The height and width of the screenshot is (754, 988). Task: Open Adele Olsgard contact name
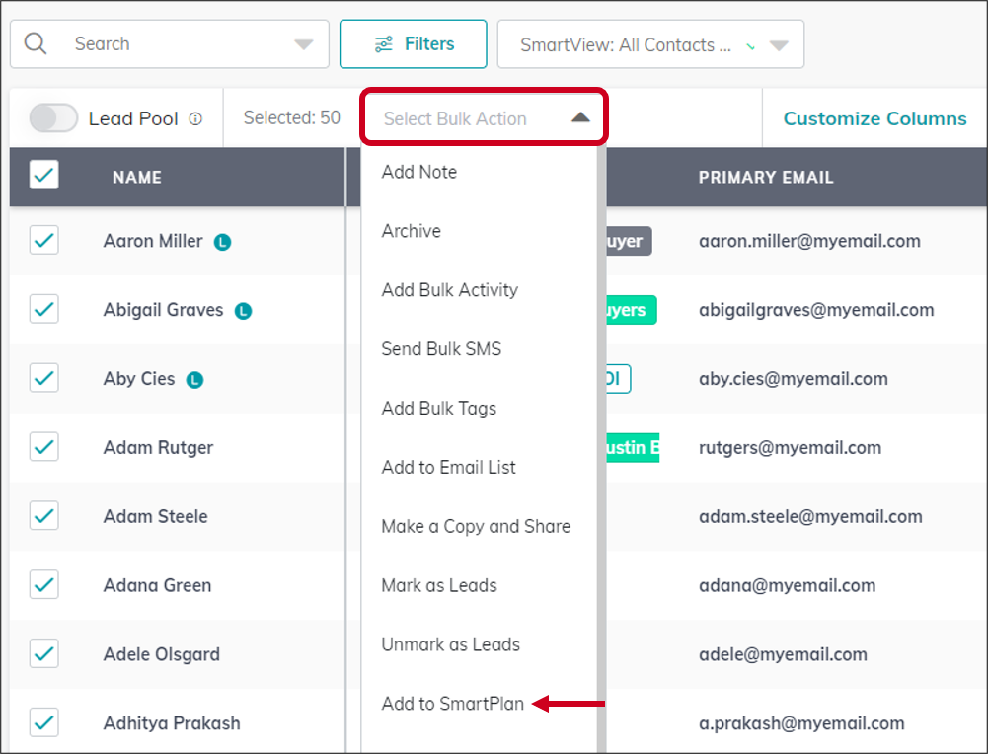[161, 654]
